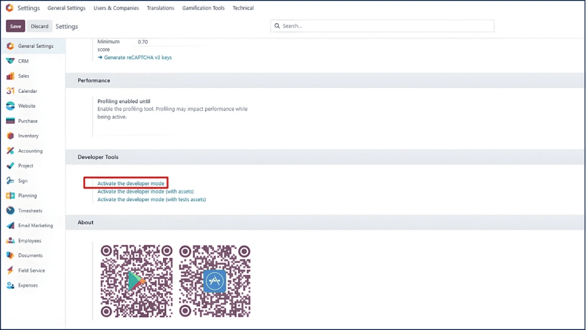Click the Odoo logo icon in top bar
This screenshot has width=586, height=330.
[x=10, y=8]
